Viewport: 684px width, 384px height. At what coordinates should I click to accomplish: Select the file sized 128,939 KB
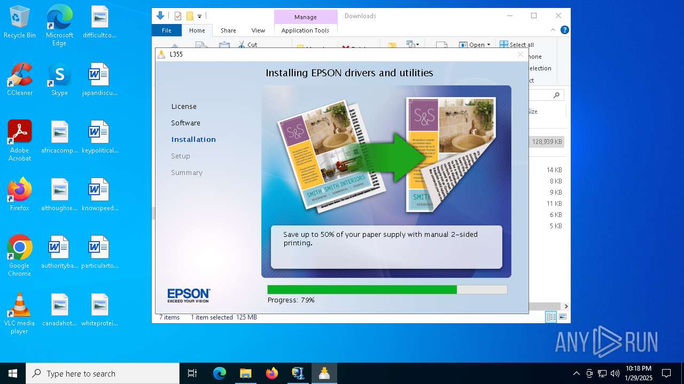pyautogui.click(x=547, y=142)
